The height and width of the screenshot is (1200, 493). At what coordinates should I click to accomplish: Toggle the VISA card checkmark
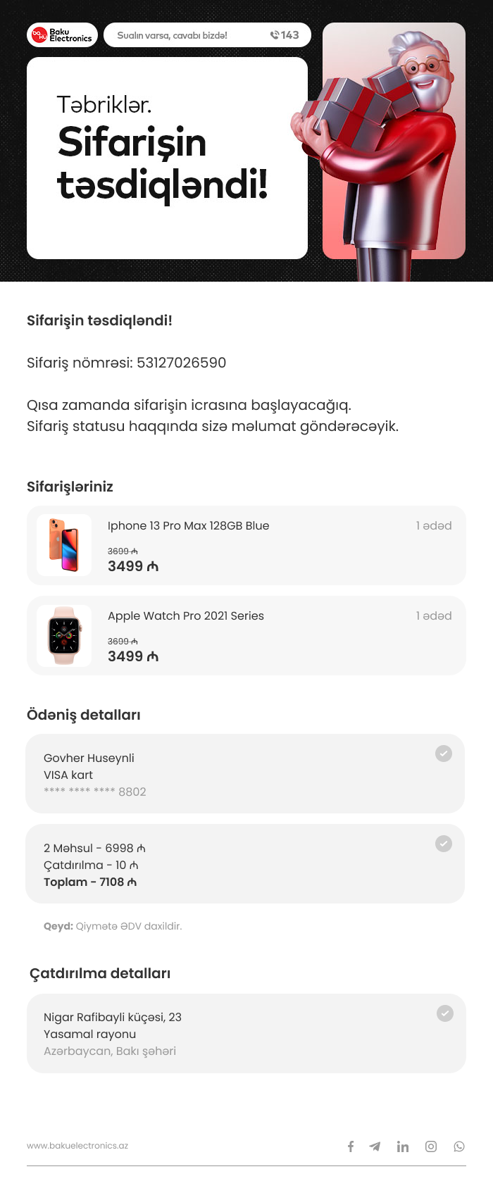click(x=444, y=754)
